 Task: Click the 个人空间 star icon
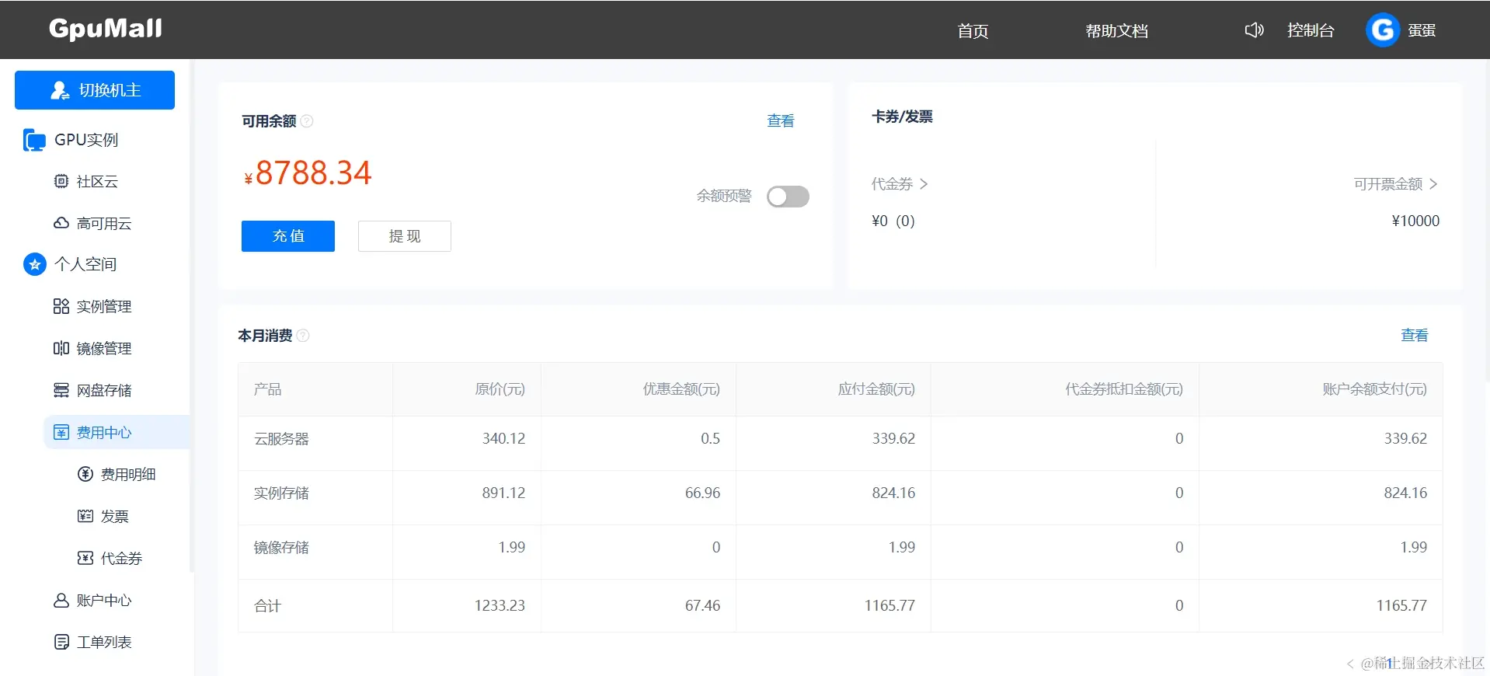pyautogui.click(x=35, y=264)
